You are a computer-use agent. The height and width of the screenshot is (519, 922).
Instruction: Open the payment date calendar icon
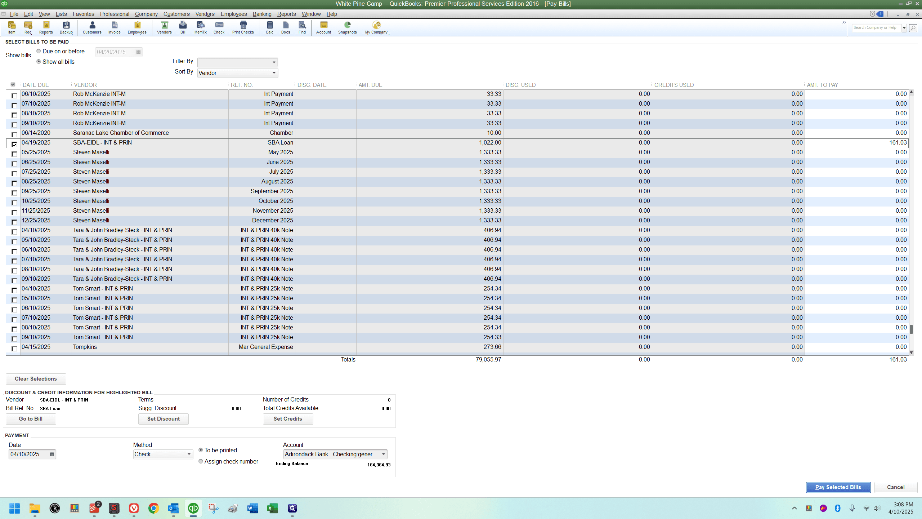tap(52, 454)
